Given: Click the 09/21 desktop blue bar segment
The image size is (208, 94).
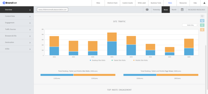Looking at the screenshot, I should [112, 48].
